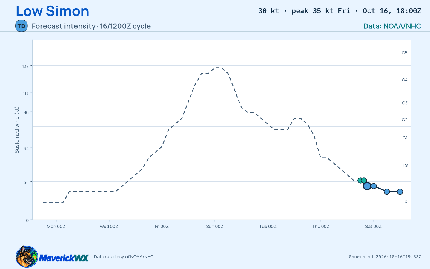This screenshot has height=269, width=430.
Task: Click the Sustained wind (kt) axis title
Action: (17, 130)
